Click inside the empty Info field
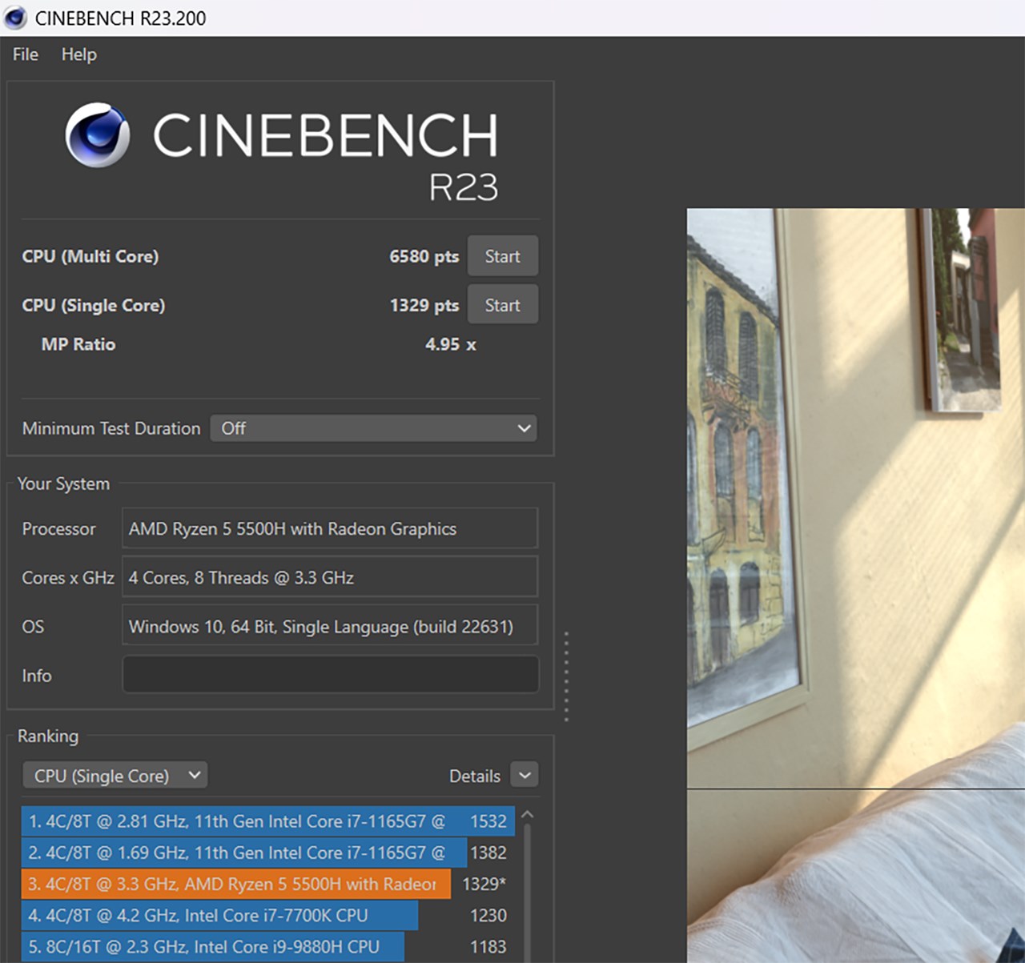Viewport: 1025px width, 963px height. [330, 674]
